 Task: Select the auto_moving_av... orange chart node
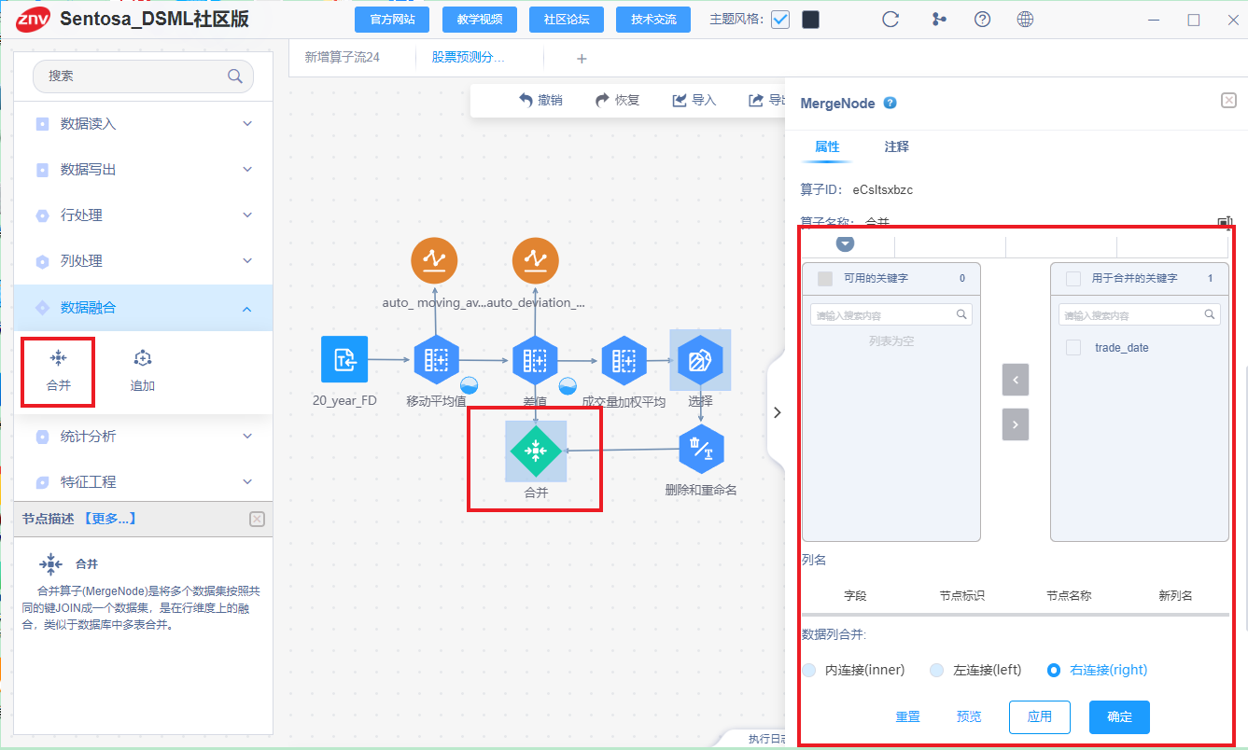pos(435,260)
